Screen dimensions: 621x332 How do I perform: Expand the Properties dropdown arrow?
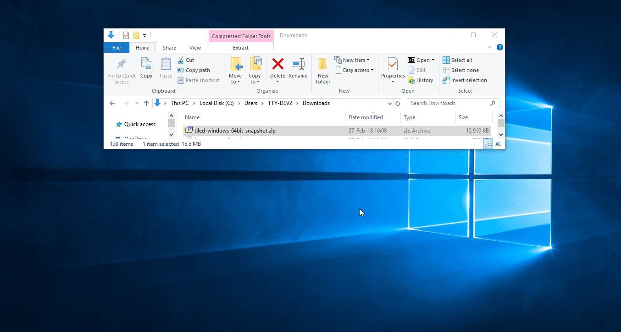coord(393,82)
